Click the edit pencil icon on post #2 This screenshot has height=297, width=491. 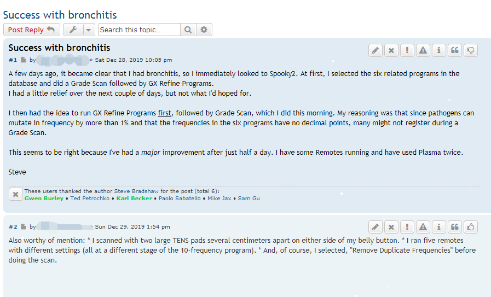click(x=375, y=226)
